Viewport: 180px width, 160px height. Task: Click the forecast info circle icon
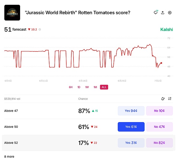(40, 29)
